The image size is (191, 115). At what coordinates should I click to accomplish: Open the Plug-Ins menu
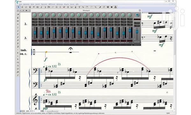point(67,4)
